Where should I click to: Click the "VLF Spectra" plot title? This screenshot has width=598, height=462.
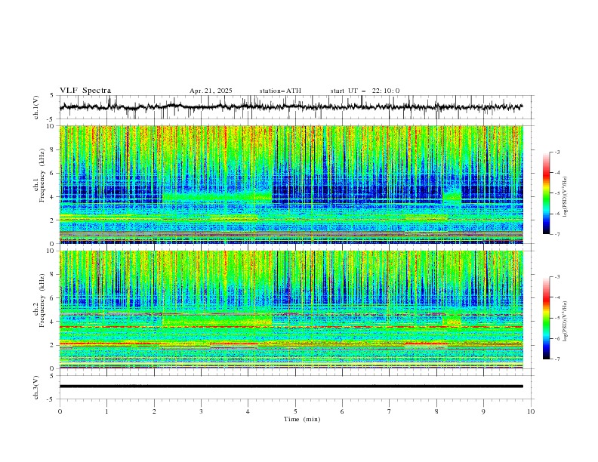pyautogui.click(x=85, y=91)
